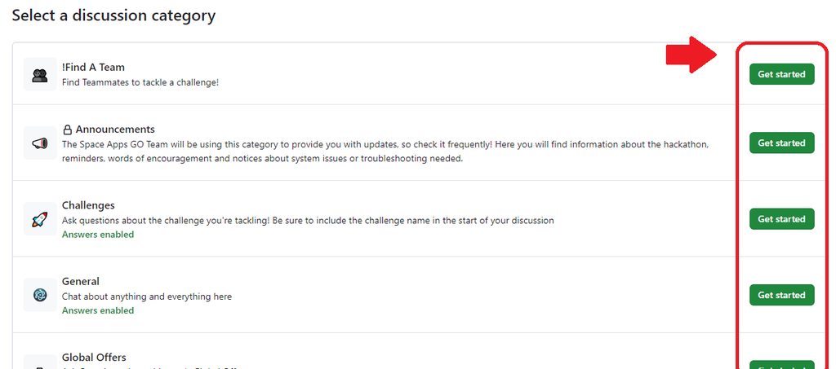Screen dimensions: 836x369
Task: Get started with the Find A Team category
Action: [781, 74]
